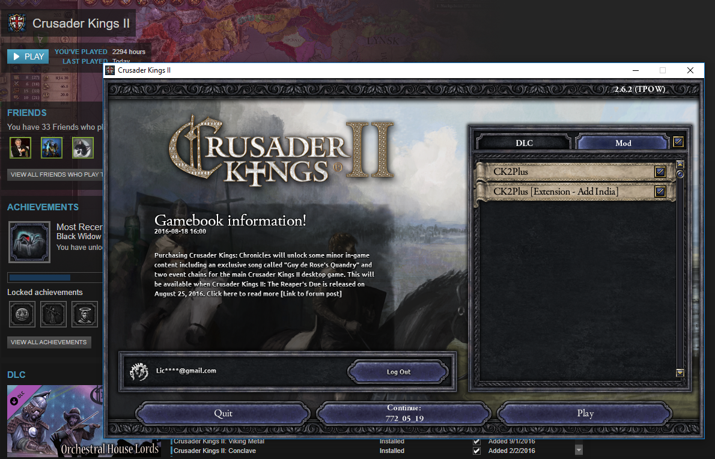Toggle the CK2Plus Extension Add India checkbox
The image size is (715, 459).
click(660, 192)
